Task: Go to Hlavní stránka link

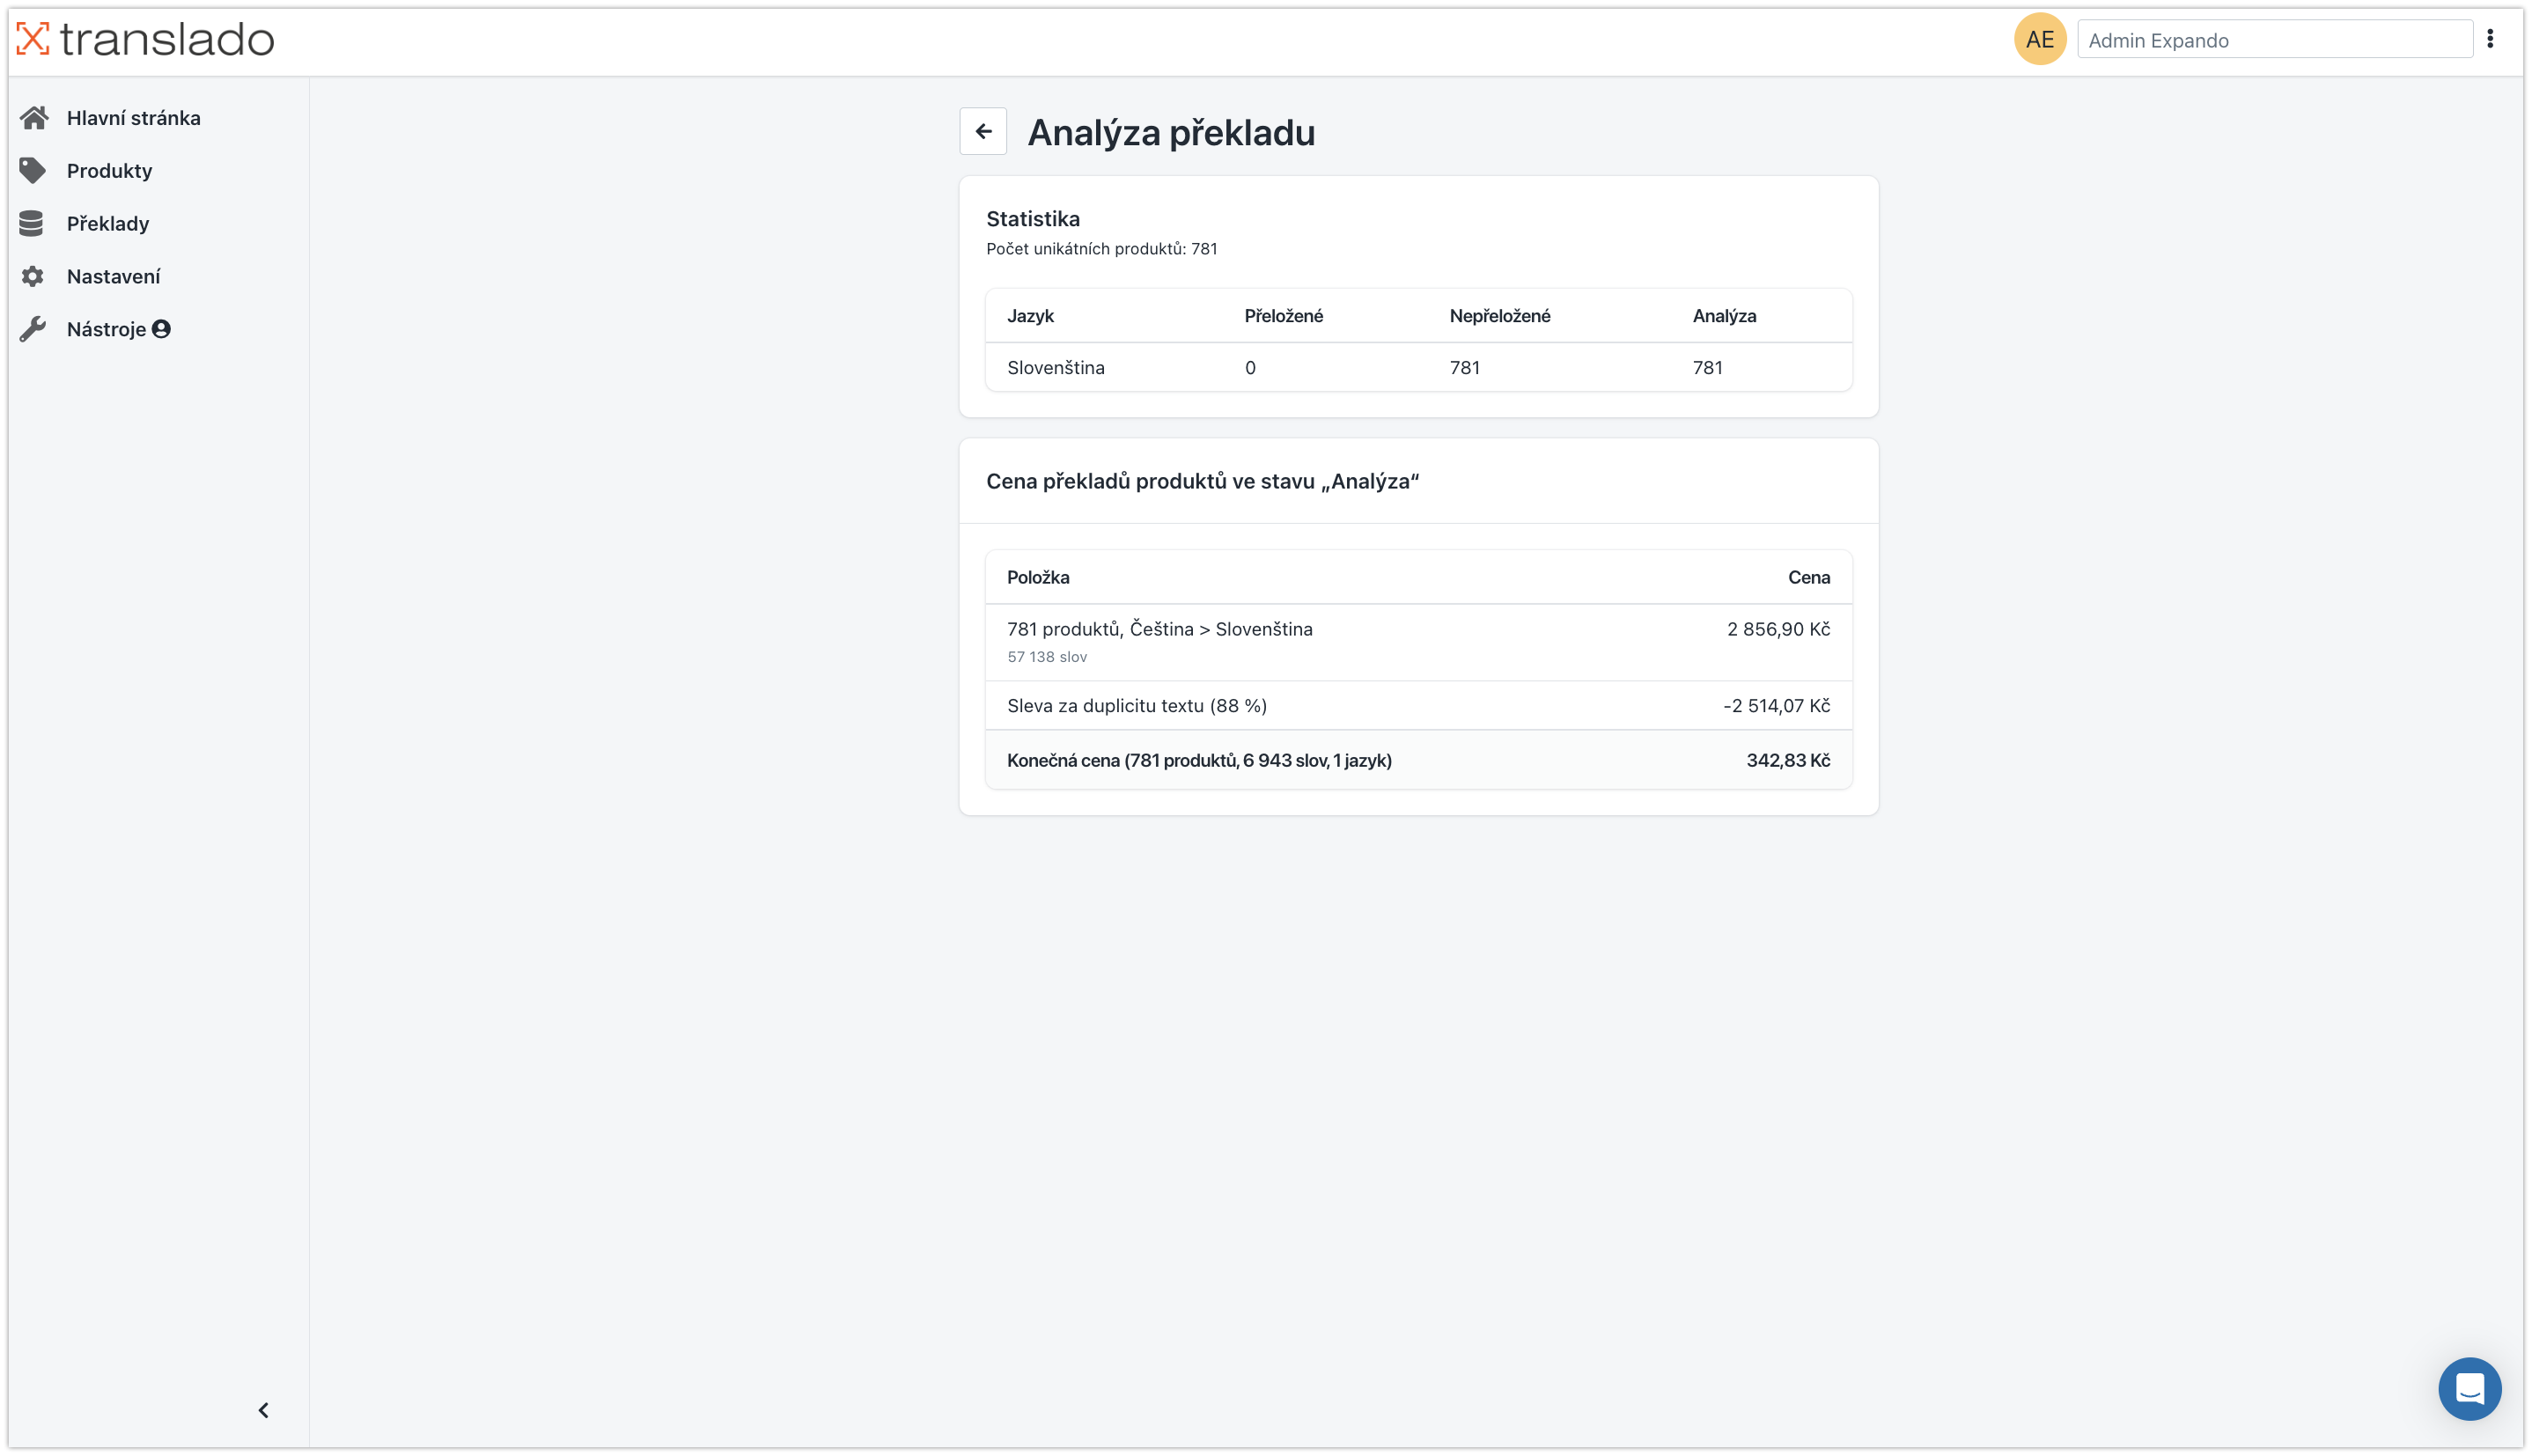Action: pyautogui.click(x=133, y=118)
